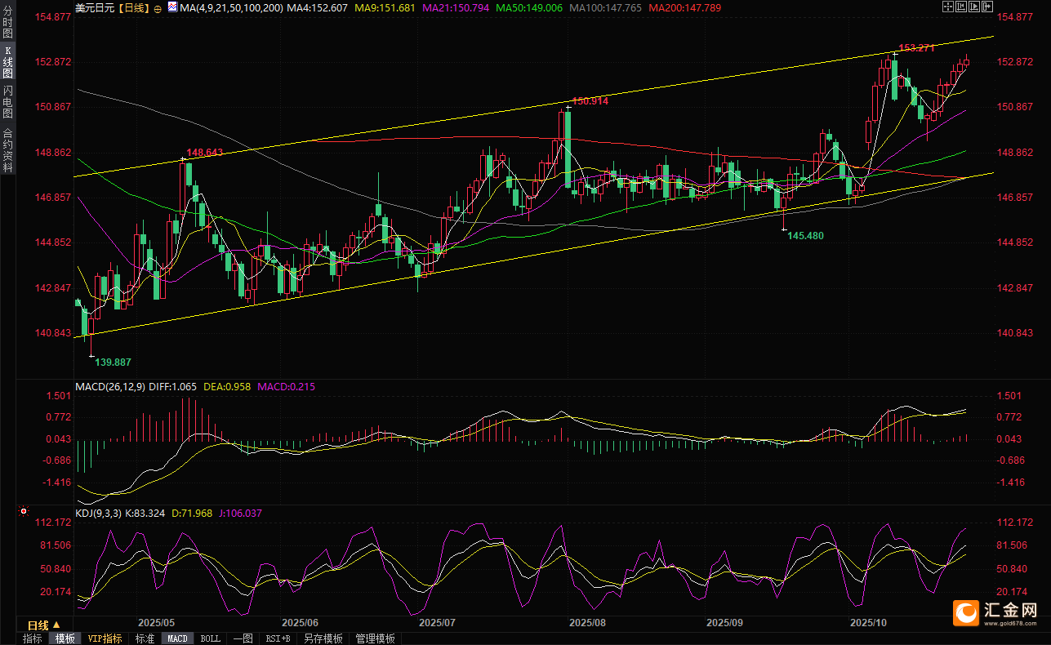Open the 日线 period dropdown
Screen dimensions: 1051x645
click(44, 625)
